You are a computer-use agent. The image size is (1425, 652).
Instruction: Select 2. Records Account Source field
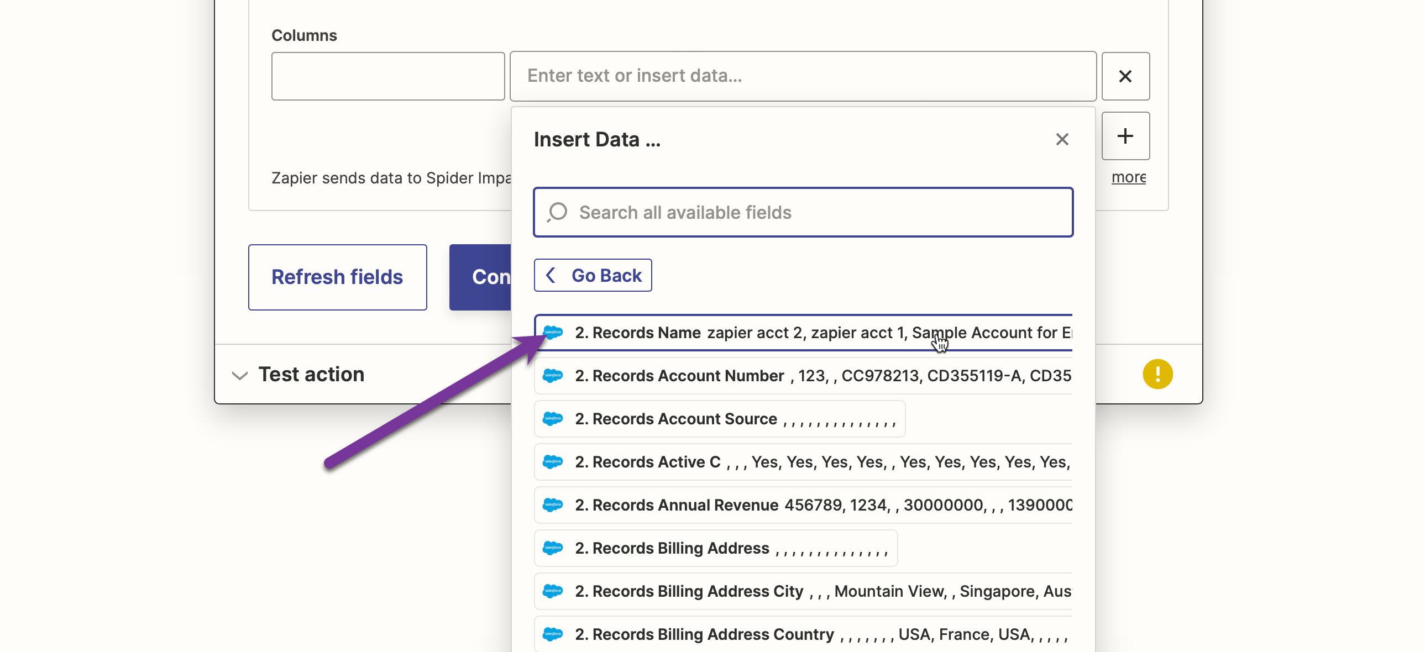[x=719, y=419]
